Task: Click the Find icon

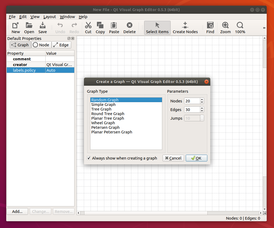Action: click(x=210, y=27)
